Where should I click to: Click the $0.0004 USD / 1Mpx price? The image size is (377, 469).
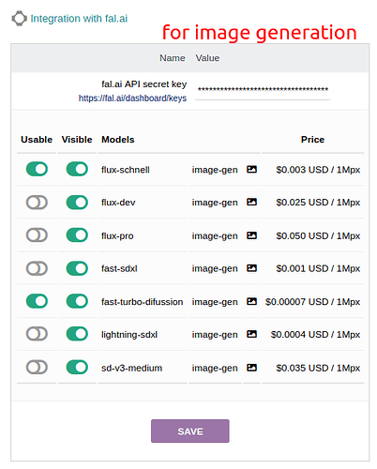click(315, 335)
